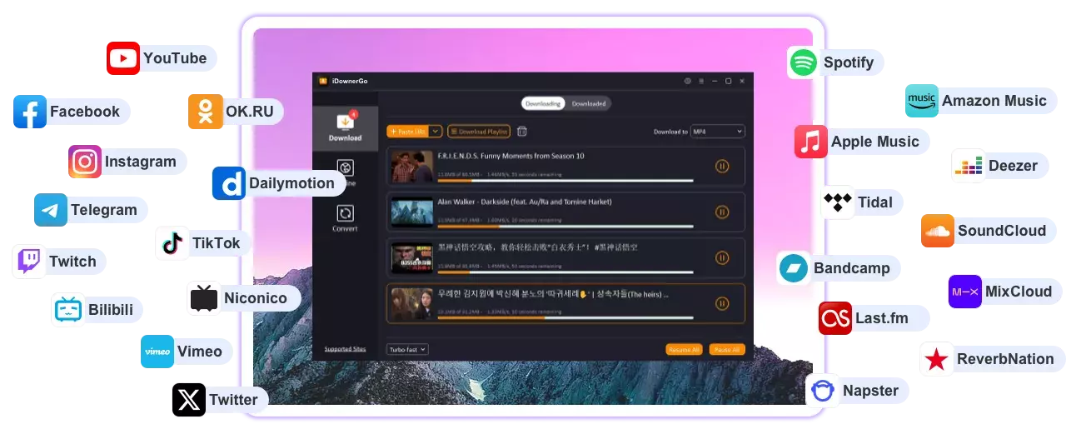Click the Amazon Music logo icon
The image size is (1066, 434).
coord(922,101)
